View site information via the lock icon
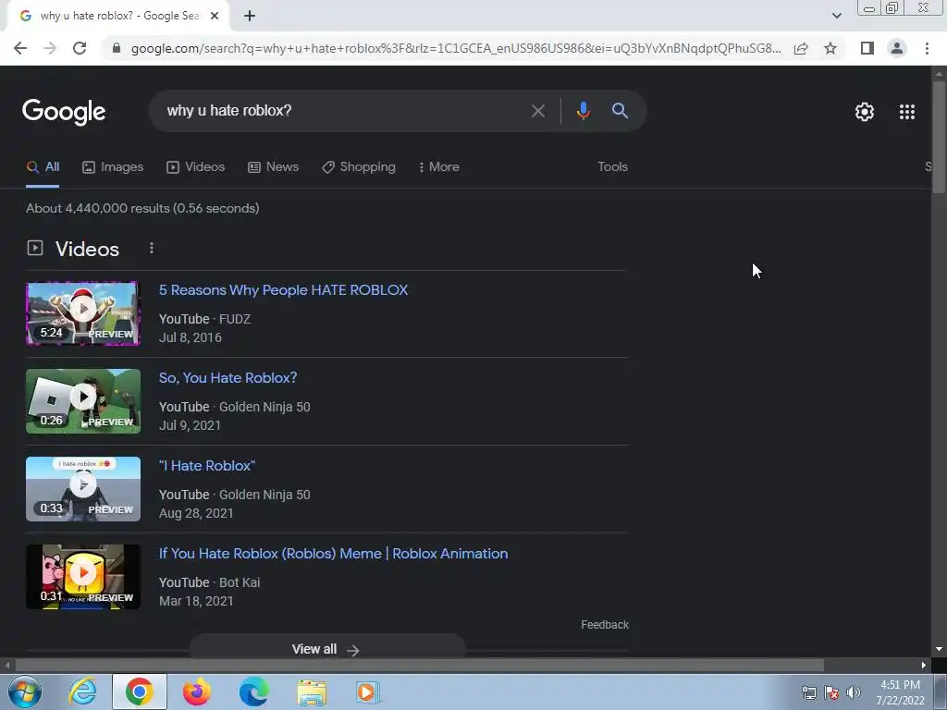947x710 pixels. [117, 48]
